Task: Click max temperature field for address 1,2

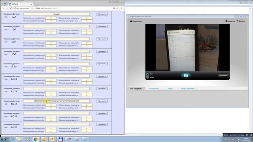Action: pyautogui.click(x=51, y=18)
